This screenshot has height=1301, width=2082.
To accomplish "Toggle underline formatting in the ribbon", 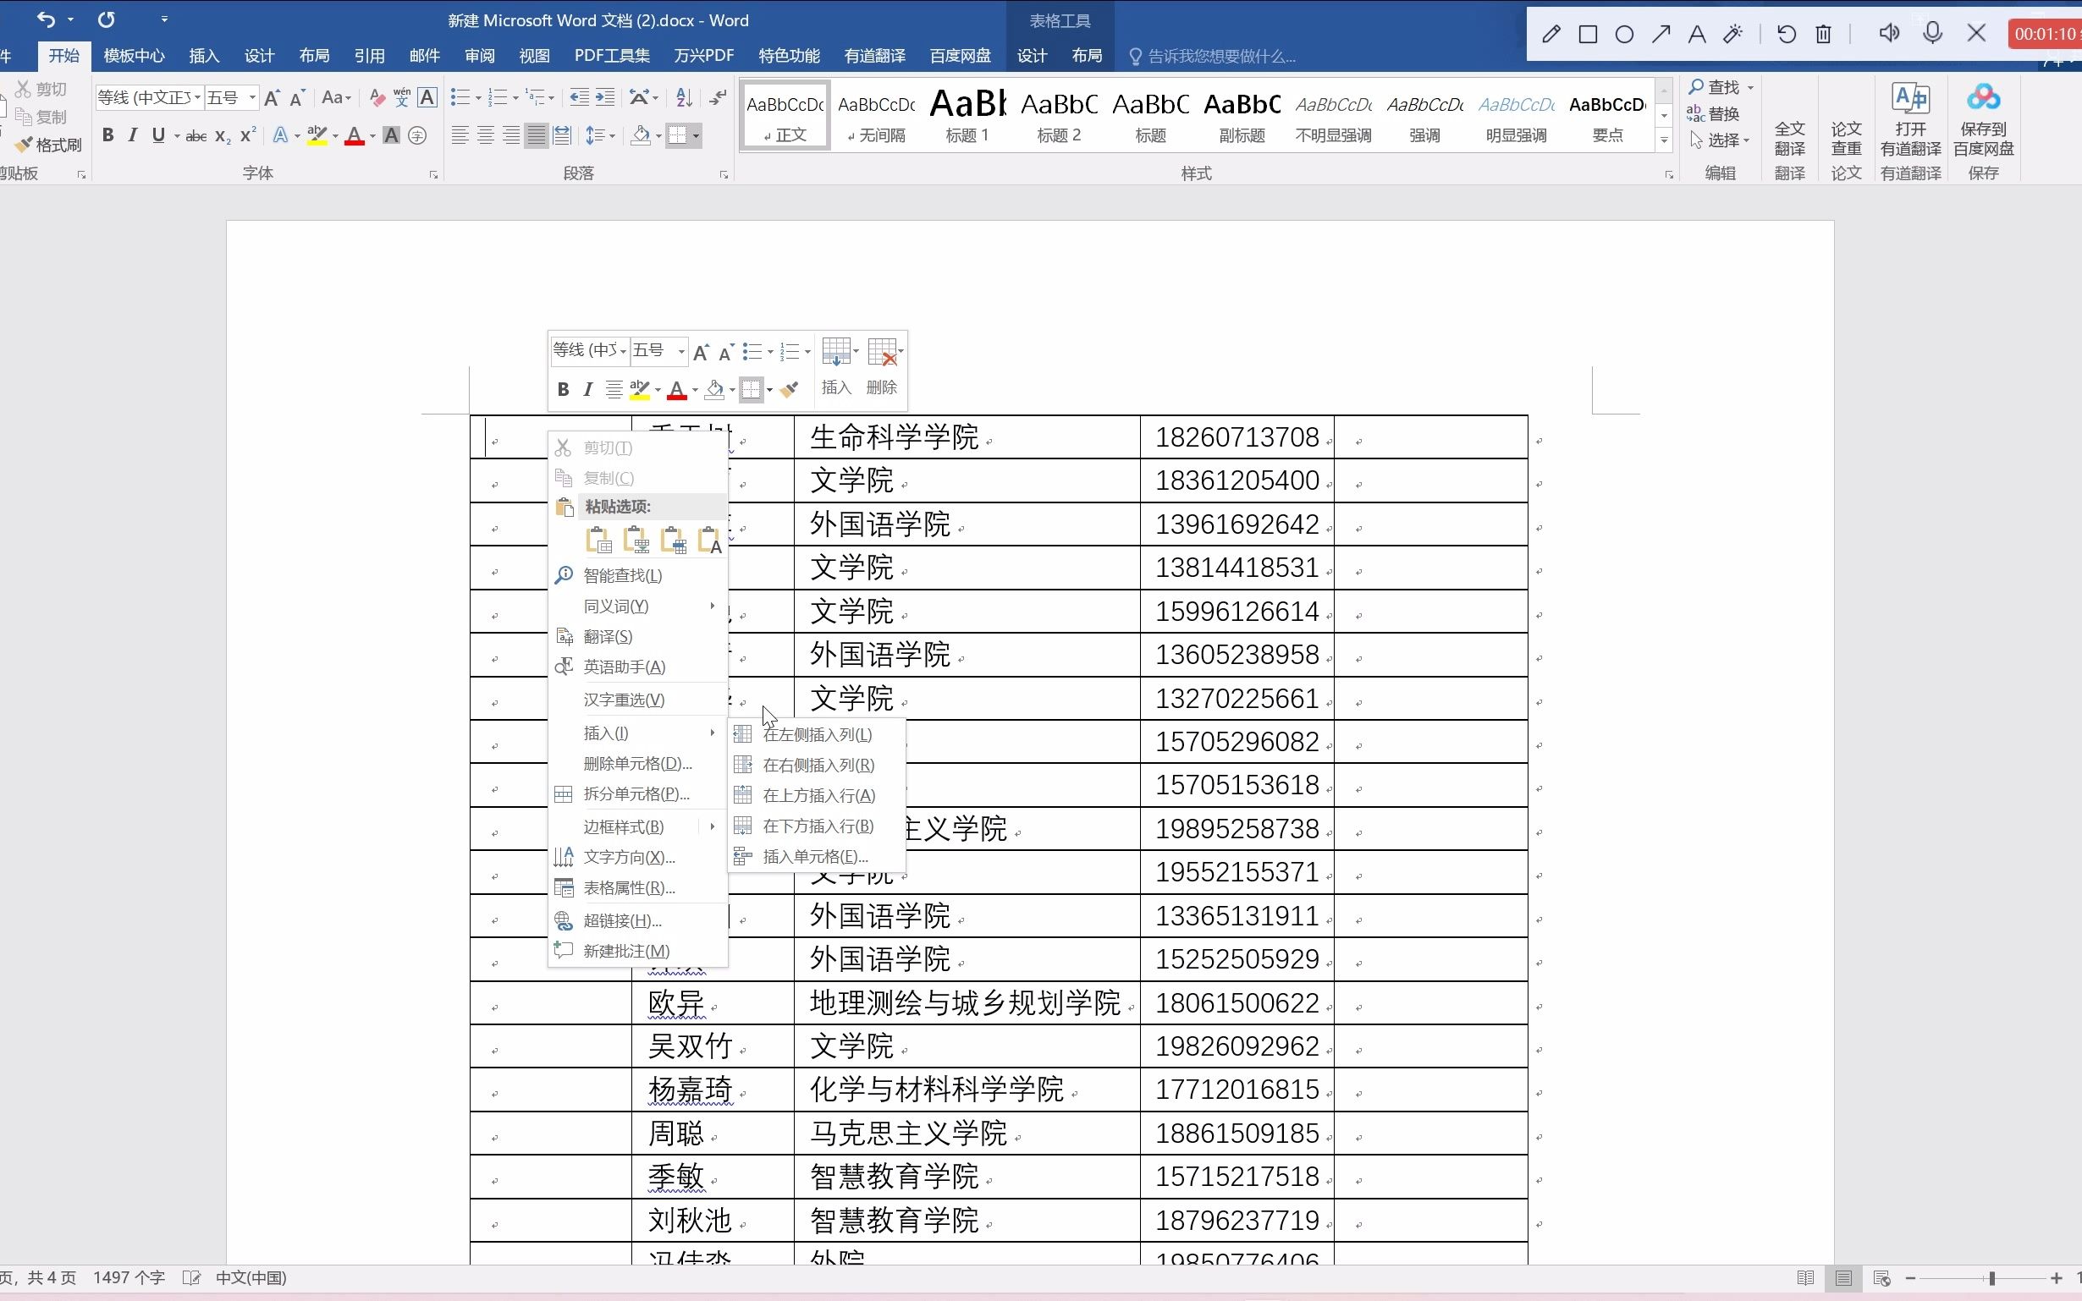I will (158, 135).
